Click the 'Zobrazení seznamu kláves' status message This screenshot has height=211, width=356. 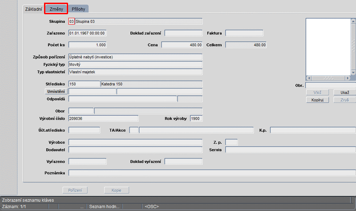point(28,200)
